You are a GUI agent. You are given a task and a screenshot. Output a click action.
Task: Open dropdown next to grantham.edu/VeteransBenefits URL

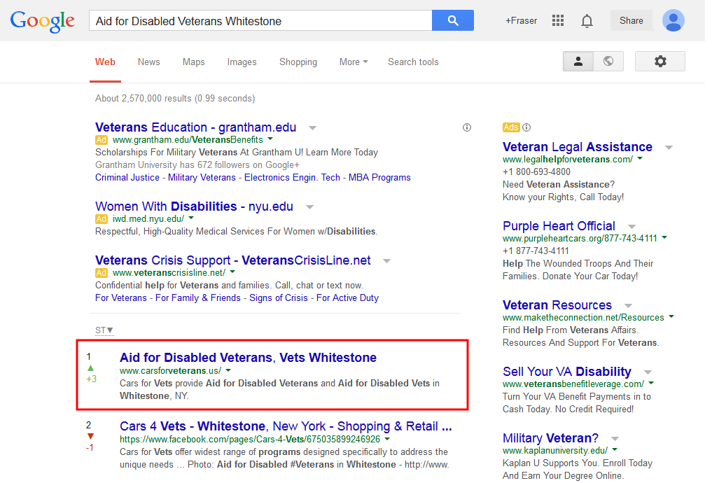tap(270, 139)
